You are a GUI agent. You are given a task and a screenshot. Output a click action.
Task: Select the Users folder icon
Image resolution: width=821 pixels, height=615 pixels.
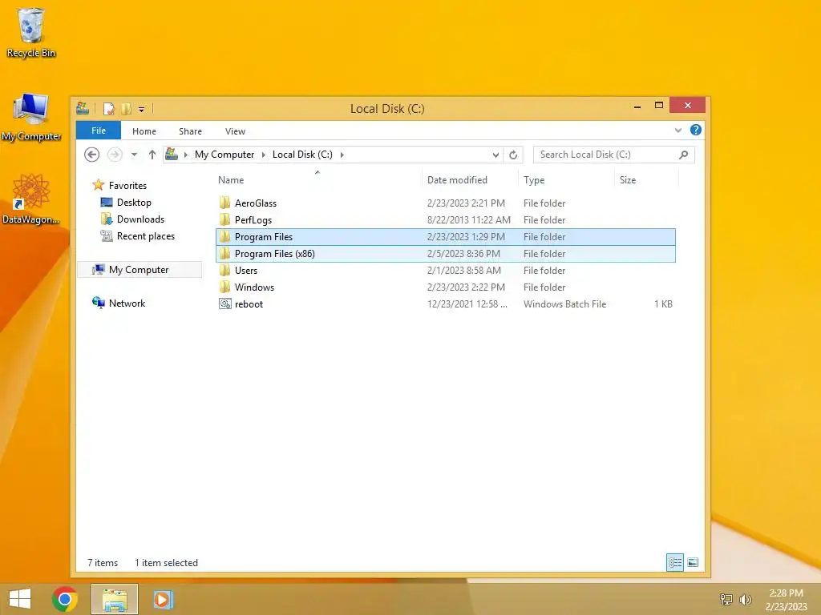[224, 271]
